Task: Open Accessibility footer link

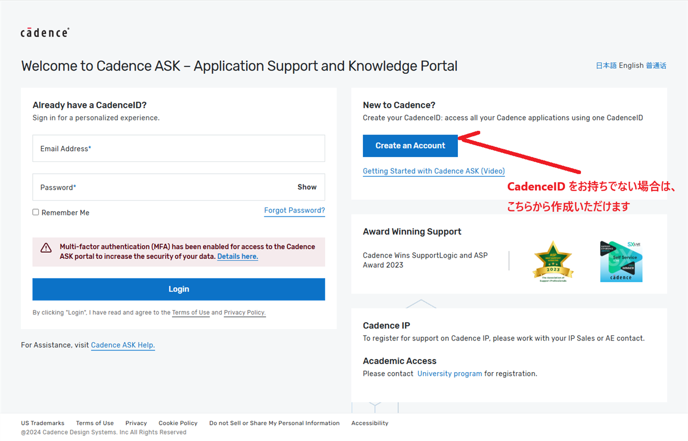Action: pos(370,423)
